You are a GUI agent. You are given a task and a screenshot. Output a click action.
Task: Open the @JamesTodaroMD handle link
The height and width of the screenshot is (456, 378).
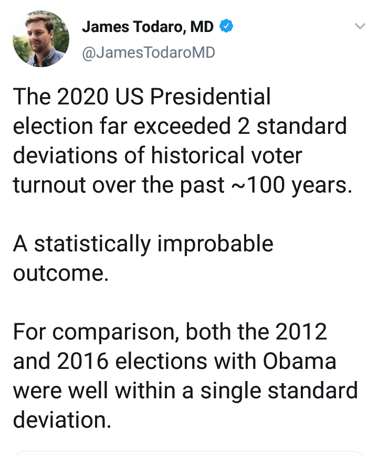(x=149, y=52)
